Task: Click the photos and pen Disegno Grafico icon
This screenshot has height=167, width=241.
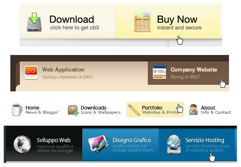Action: [98, 144]
